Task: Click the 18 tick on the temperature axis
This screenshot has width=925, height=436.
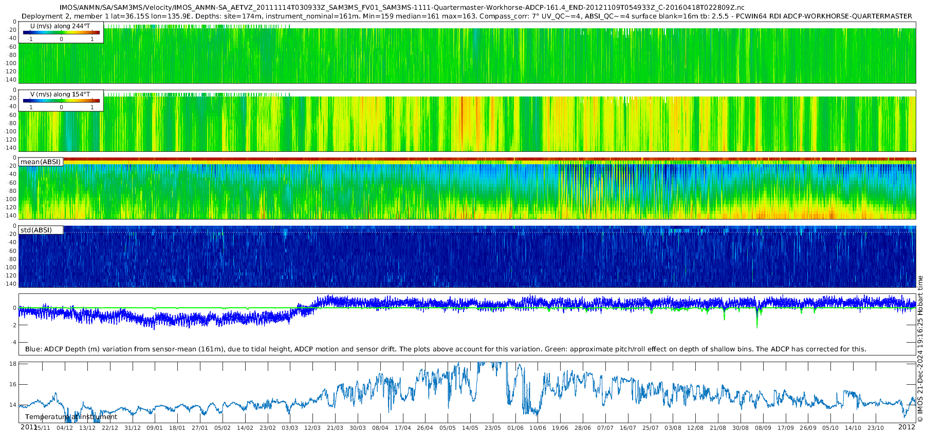Action: [13, 364]
